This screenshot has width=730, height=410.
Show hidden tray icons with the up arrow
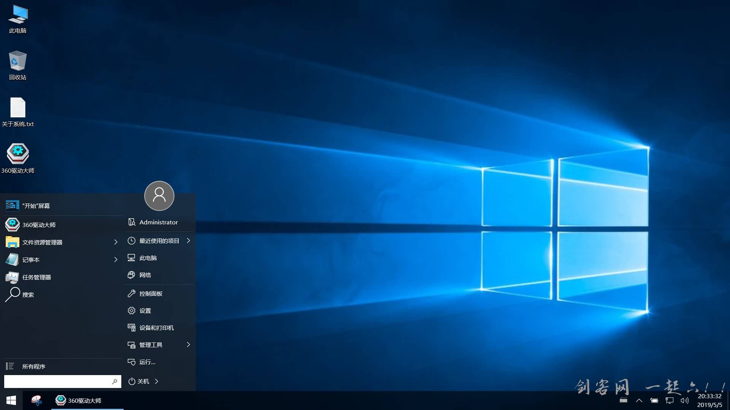point(639,401)
